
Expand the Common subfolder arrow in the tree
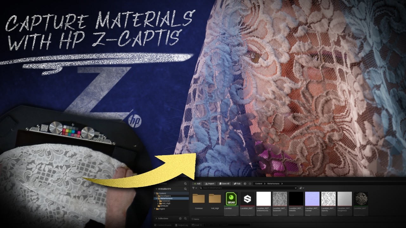[158, 201]
